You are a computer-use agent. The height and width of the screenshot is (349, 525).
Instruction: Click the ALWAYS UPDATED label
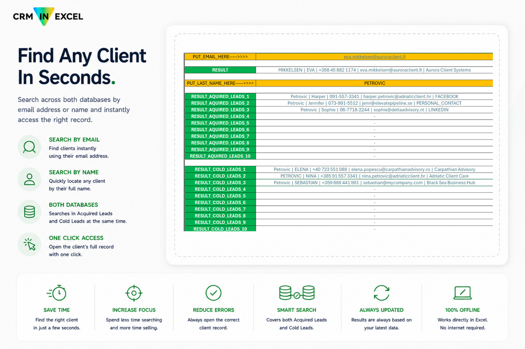[x=381, y=310]
